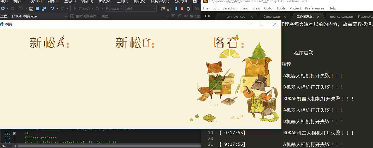The height and width of the screenshot is (148, 373).
Task: Stop debugging with the red square icon
Action: point(182,9)
